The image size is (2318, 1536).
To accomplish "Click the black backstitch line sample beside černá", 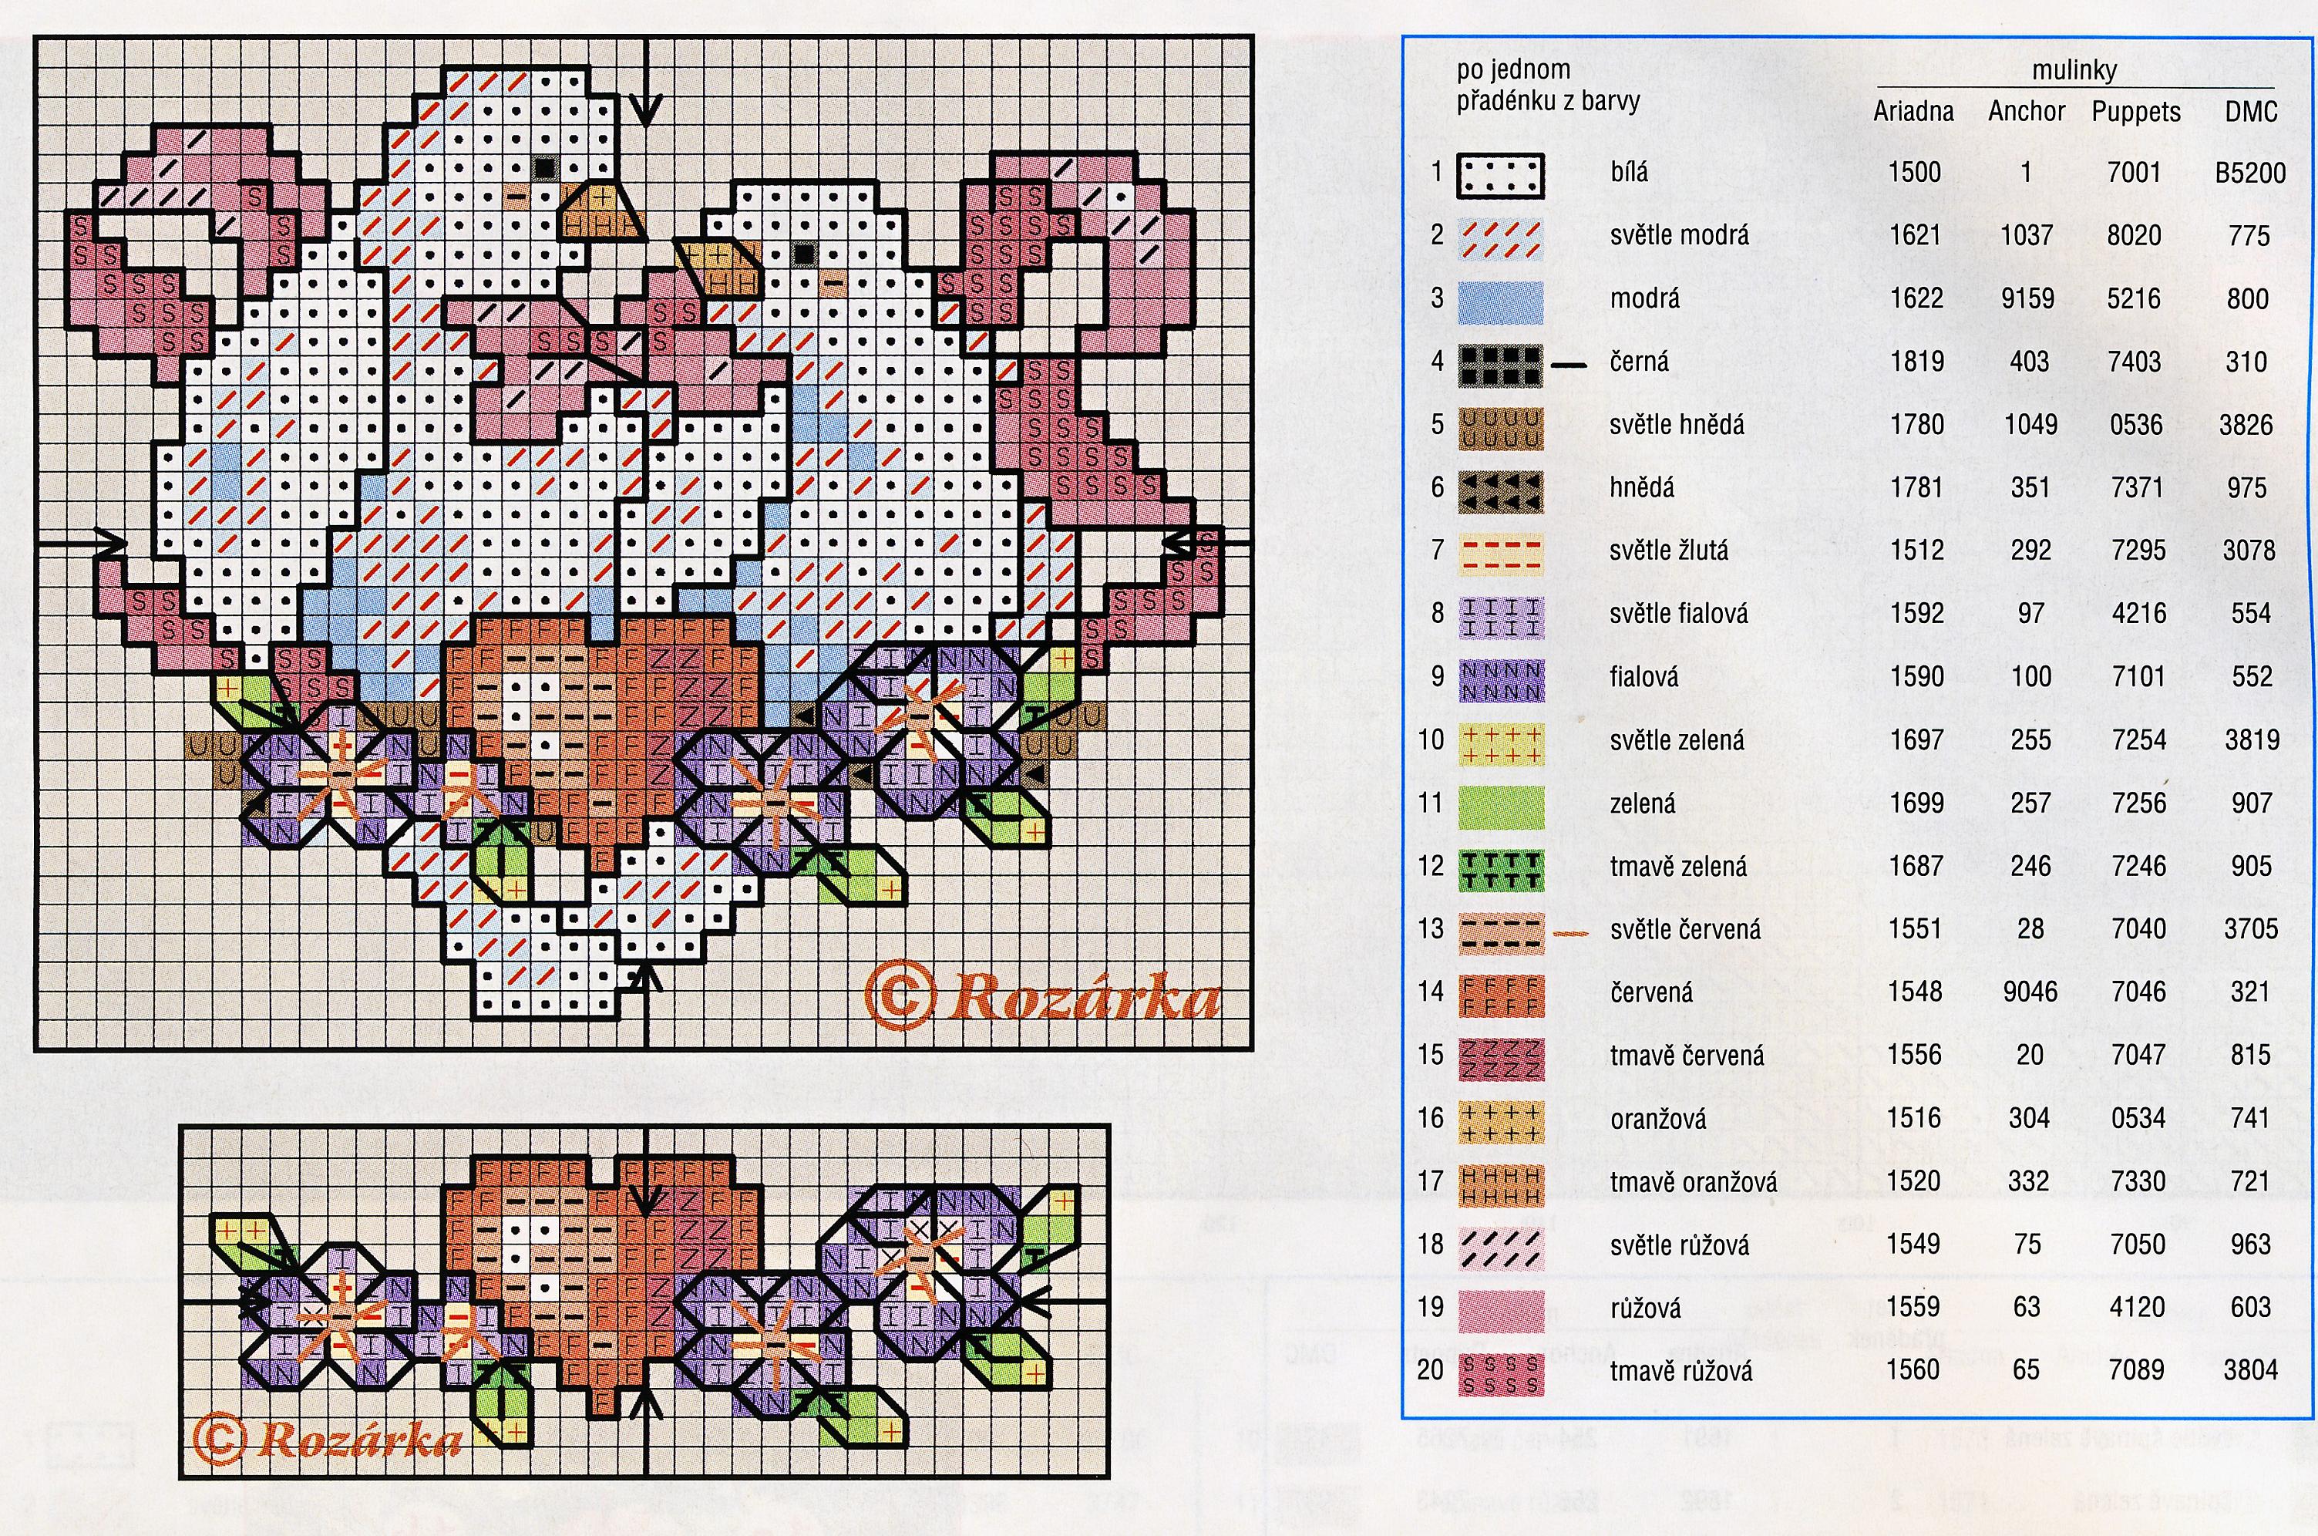I will [1569, 365].
